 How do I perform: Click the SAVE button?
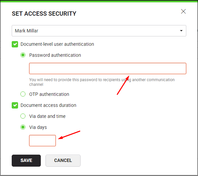click(x=26, y=161)
